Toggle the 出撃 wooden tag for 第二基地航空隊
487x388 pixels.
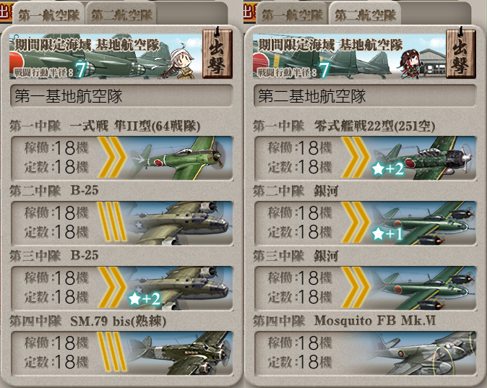click(461, 53)
